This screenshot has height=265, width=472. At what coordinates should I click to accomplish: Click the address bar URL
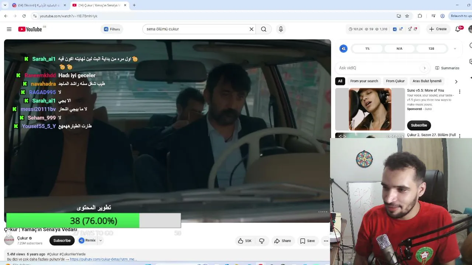point(69,16)
